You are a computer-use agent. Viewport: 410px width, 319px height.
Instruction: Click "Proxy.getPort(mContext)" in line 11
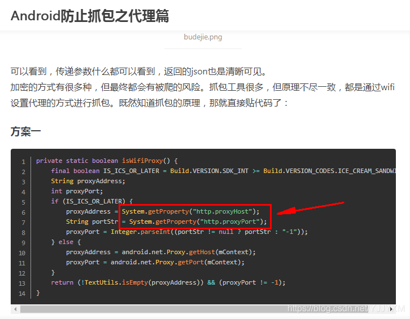coord(198,262)
